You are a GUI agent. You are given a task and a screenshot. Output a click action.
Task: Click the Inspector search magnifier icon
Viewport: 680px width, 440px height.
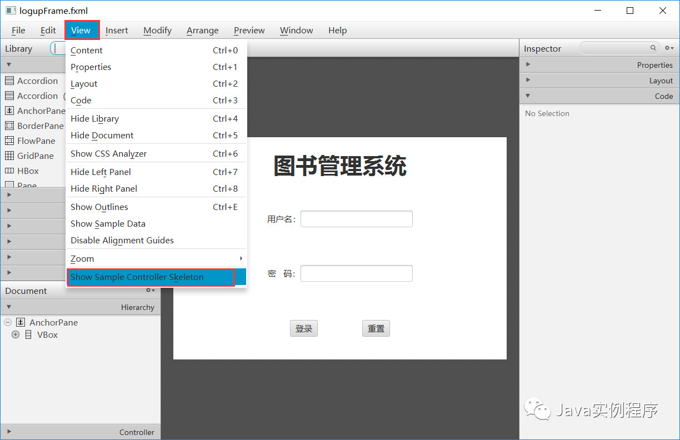653,48
